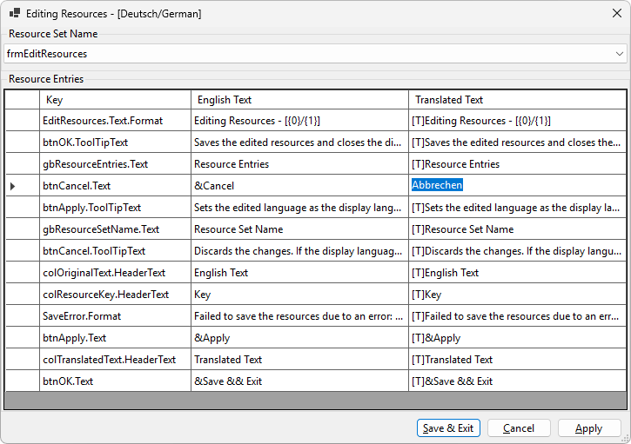Edit the '[T]Sets the edited language' translation cell
631x444 pixels.
518,208
